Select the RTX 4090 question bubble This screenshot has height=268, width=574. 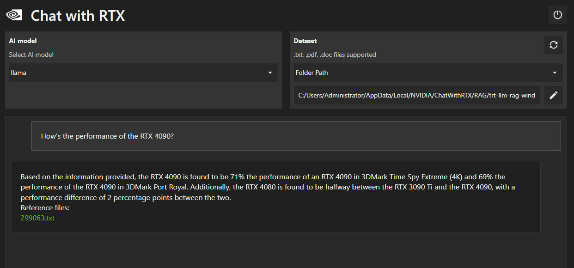[296, 136]
